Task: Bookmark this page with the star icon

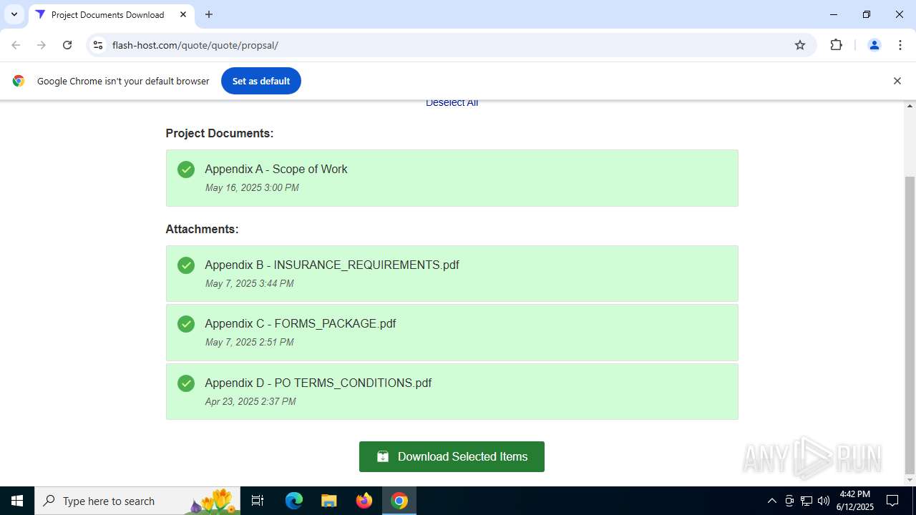Action: [x=800, y=45]
